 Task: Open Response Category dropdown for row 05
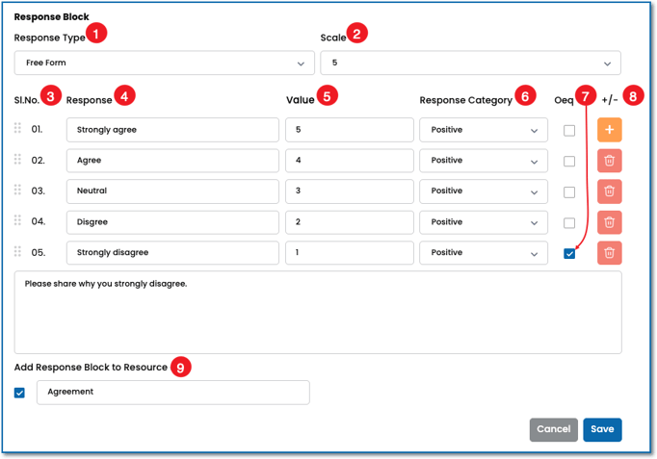click(x=484, y=253)
